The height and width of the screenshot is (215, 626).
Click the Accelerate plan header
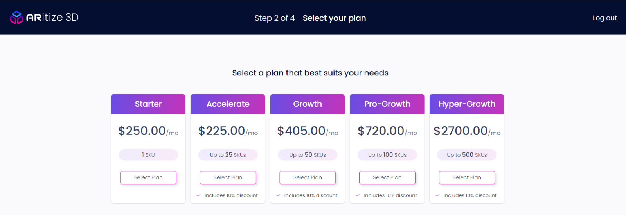click(228, 104)
